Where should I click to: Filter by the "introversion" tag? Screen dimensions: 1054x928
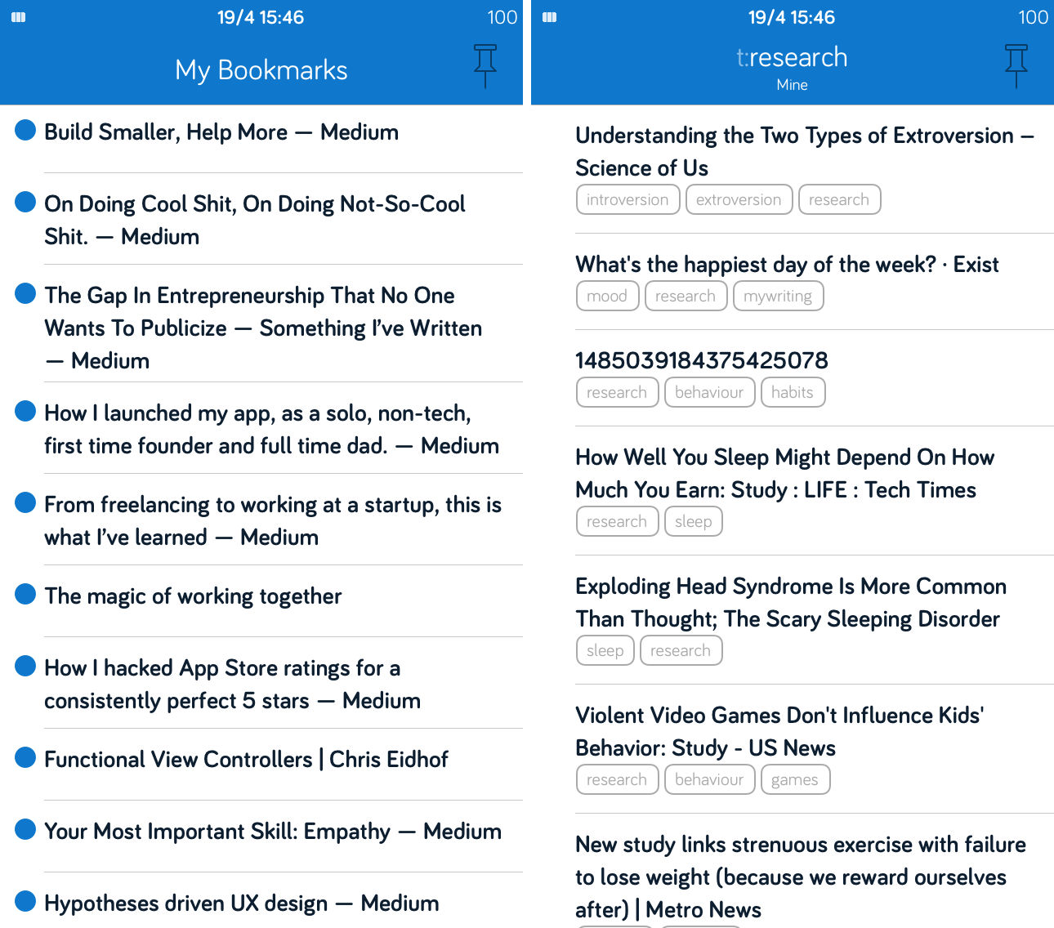coord(627,199)
